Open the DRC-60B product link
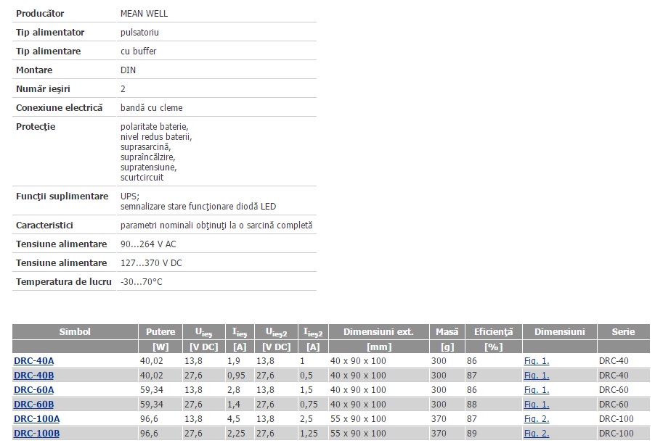Screen dimensions: 655x443 point(33,404)
